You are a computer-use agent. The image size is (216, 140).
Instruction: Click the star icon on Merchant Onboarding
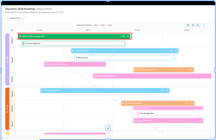(95, 76)
